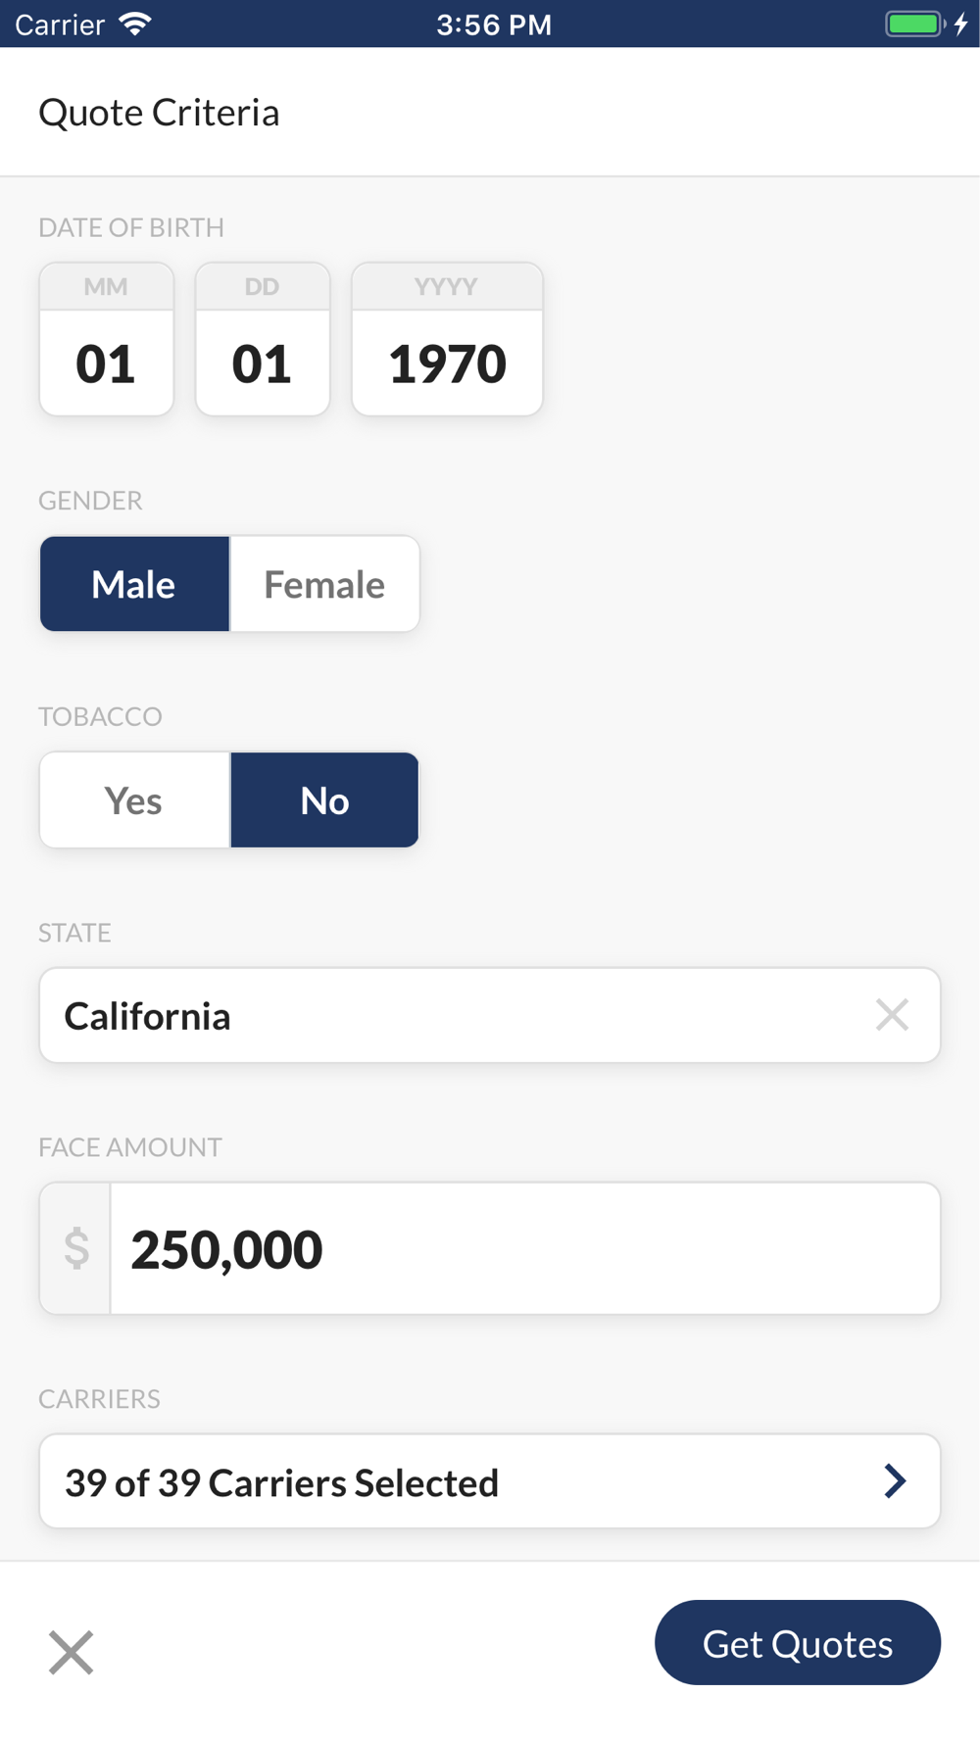Select Male gender option
This screenshot has width=980, height=1742.
[x=134, y=585]
